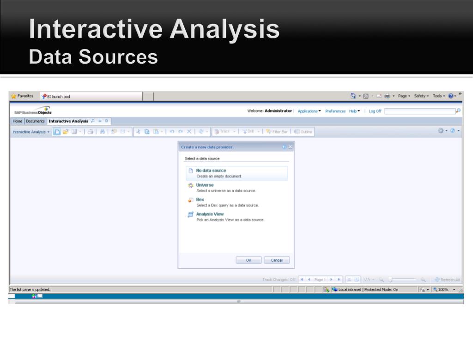Click Refresh All button
Screen dimensions: 473x355
tap(447, 280)
